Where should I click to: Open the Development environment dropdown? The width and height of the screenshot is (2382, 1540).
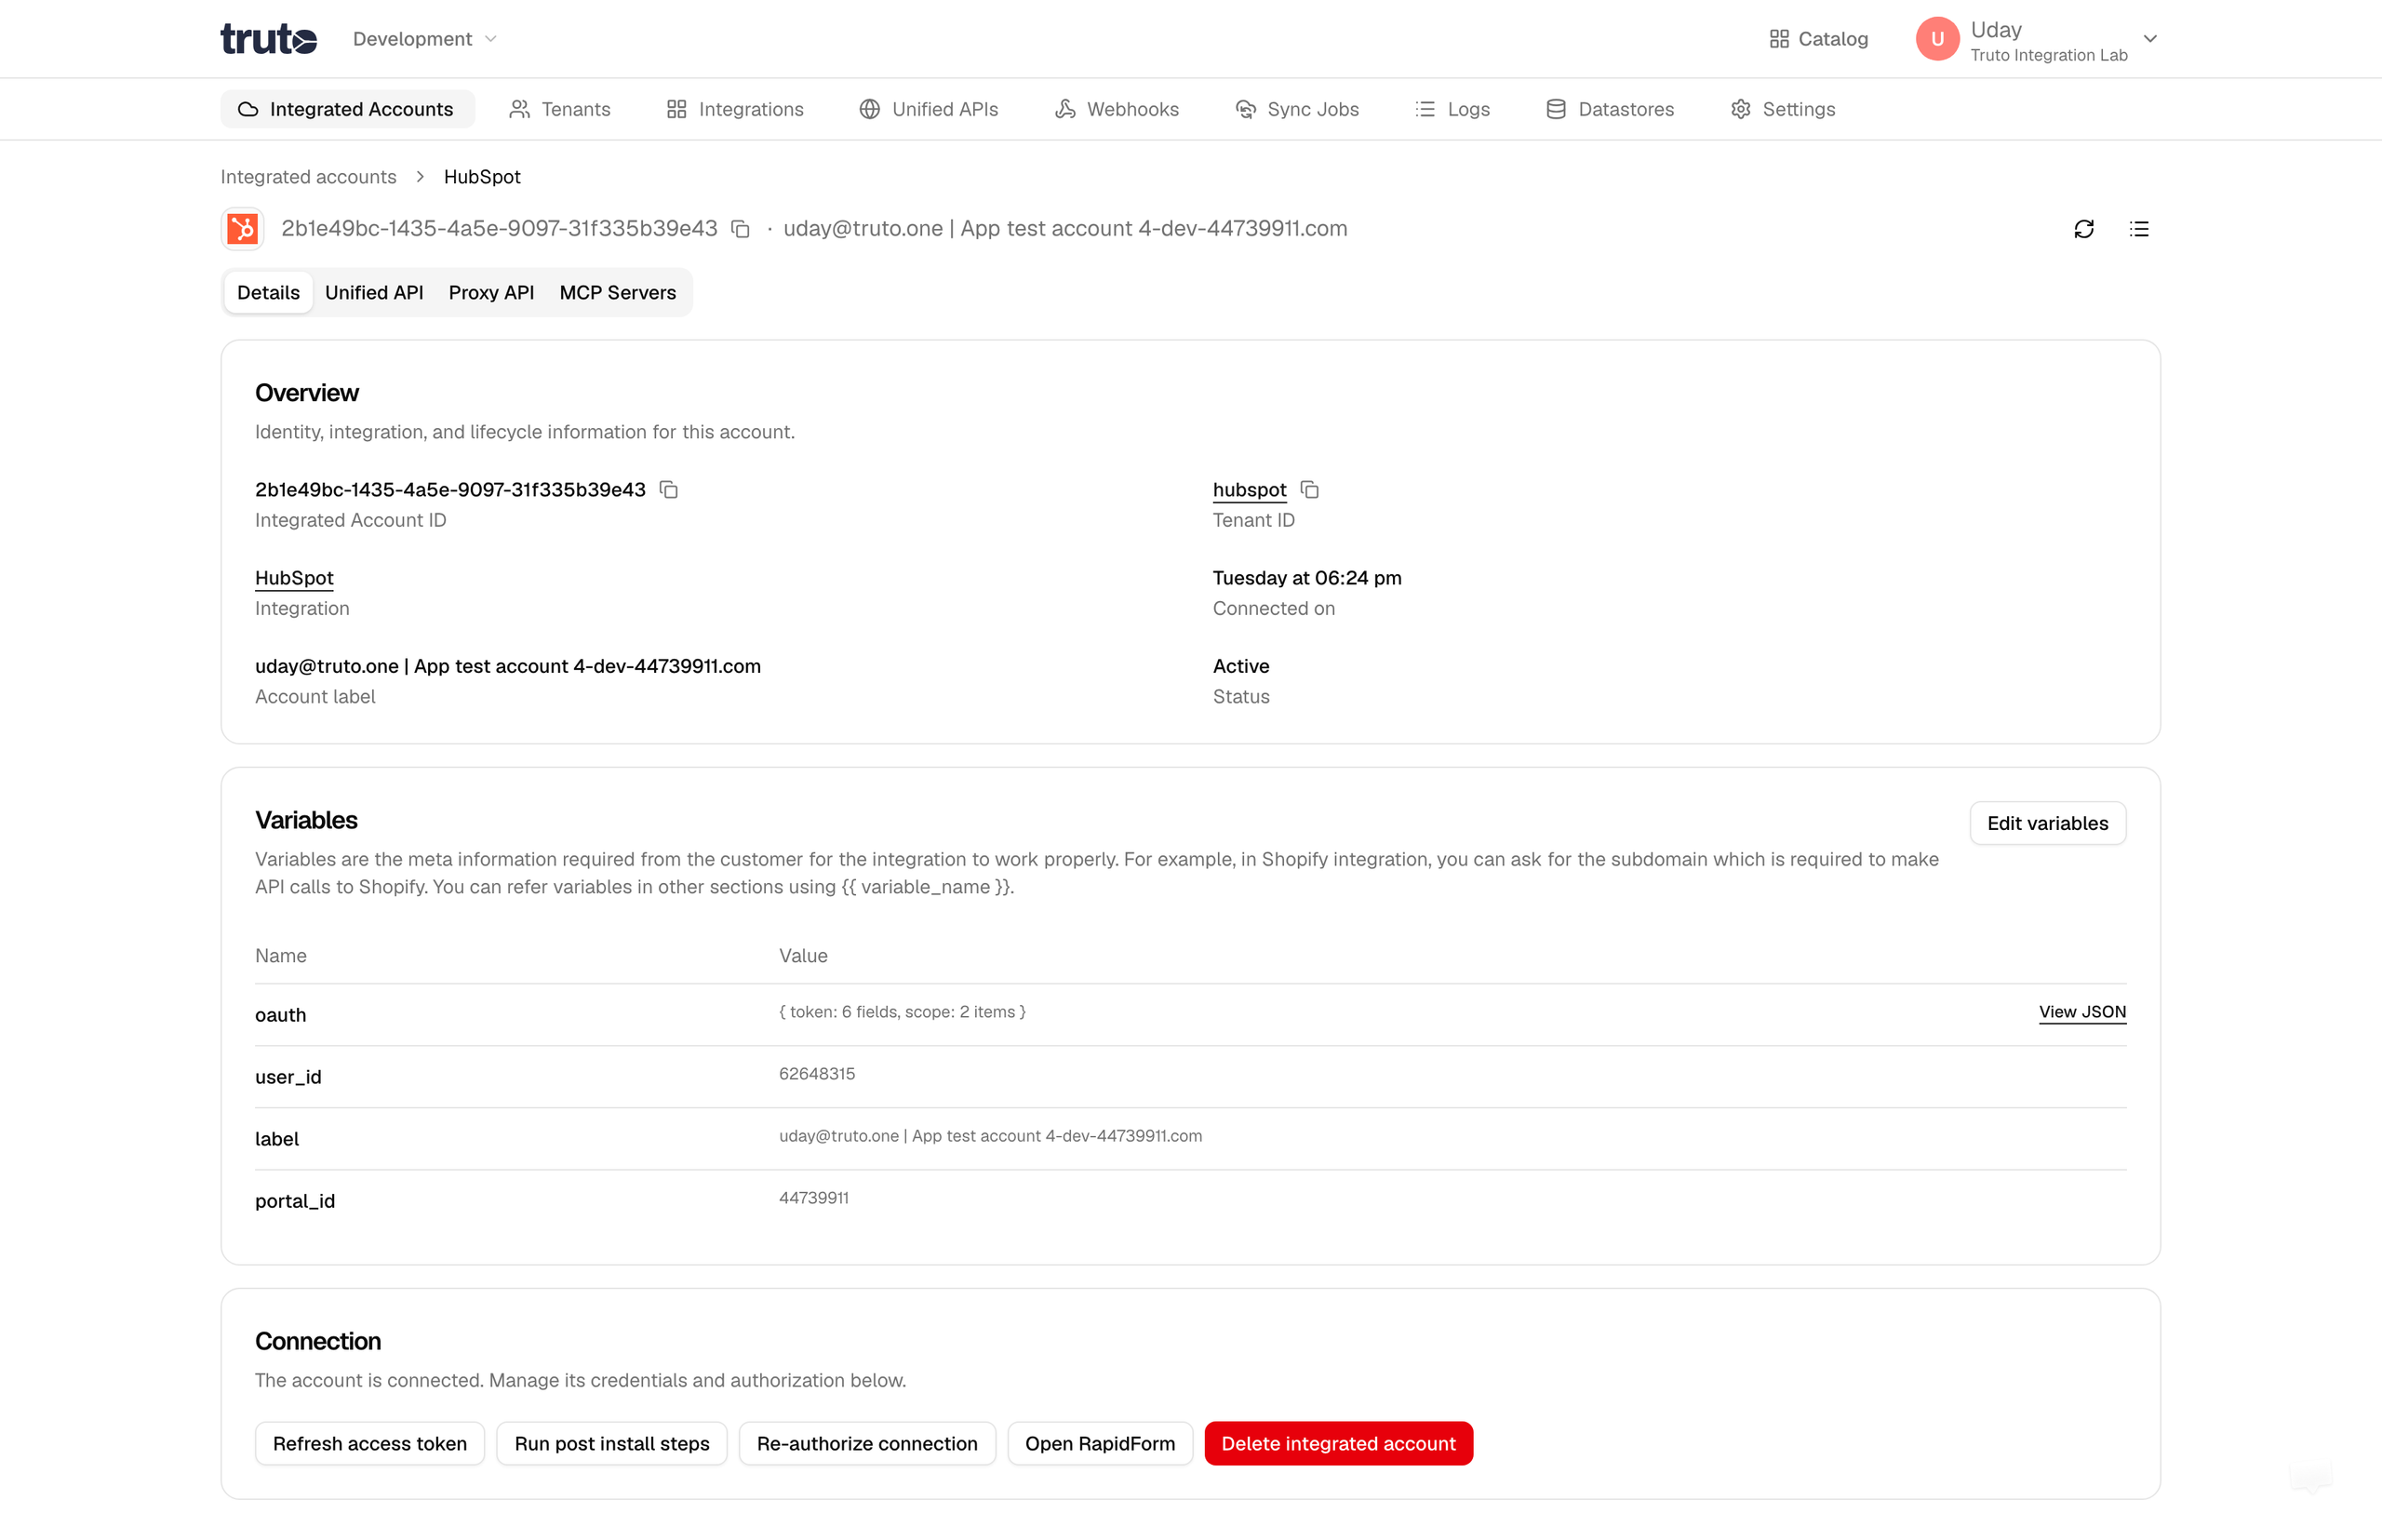click(x=424, y=39)
